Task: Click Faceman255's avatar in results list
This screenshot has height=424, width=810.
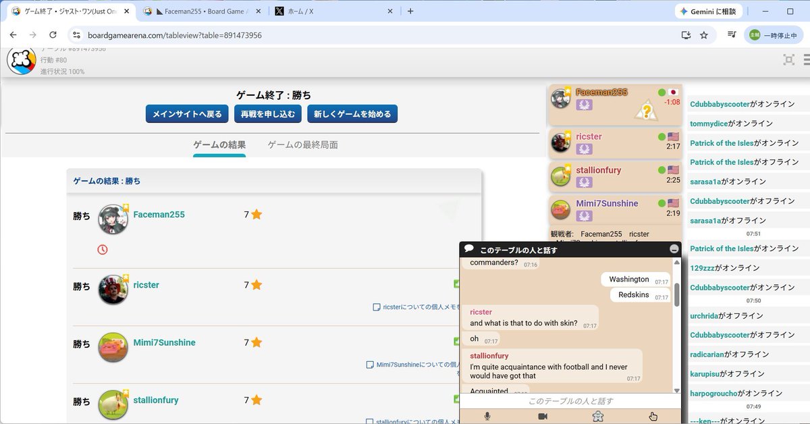Action: pos(113,219)
